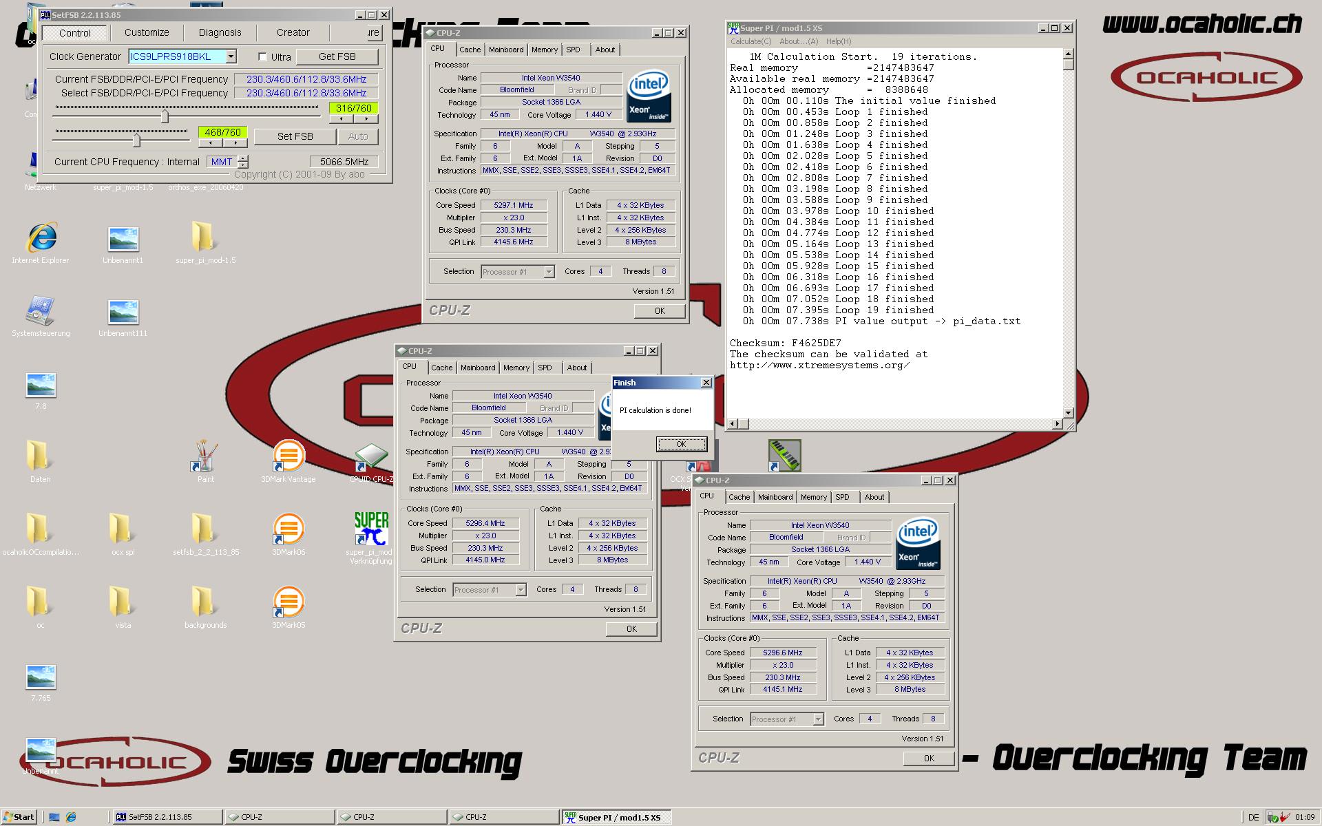Viewport: 1322px width, 826px height.
Task: Click the Select FSB/DDR frequency field
Action: click(x=306, y=93)
